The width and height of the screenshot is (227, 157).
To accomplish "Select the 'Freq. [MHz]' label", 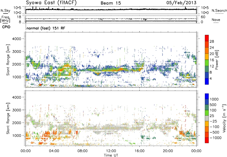I will [5, 19].
